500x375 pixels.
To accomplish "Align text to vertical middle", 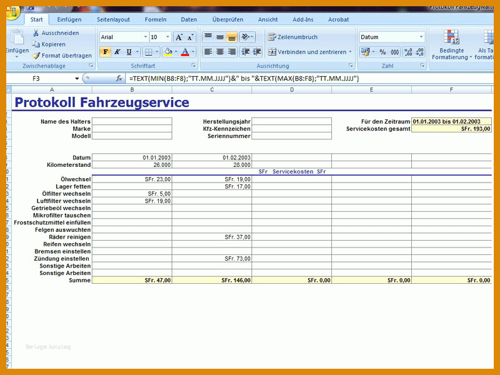I will (x=220, y=37).
